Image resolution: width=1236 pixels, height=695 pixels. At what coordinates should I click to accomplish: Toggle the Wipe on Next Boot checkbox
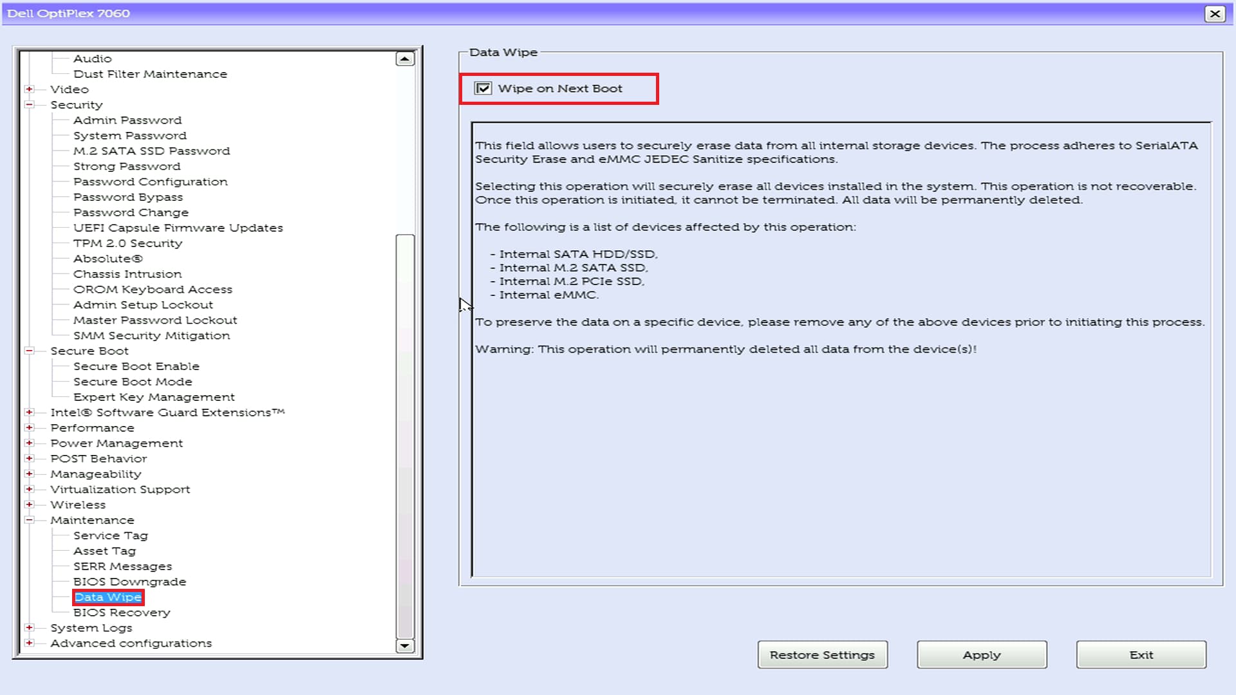pyautogui.click(x=483, y=88)
